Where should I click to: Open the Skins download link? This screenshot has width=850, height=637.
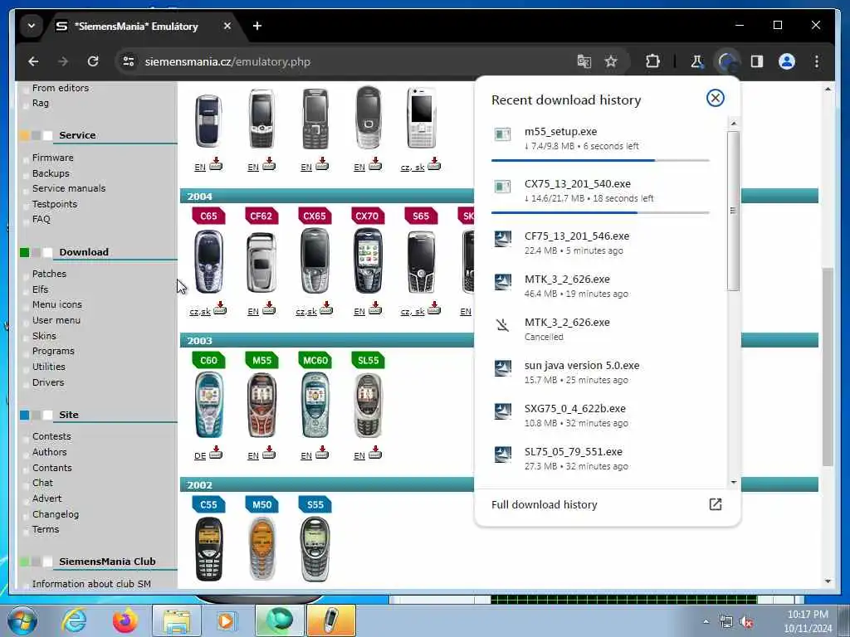[x=44, y=336]
